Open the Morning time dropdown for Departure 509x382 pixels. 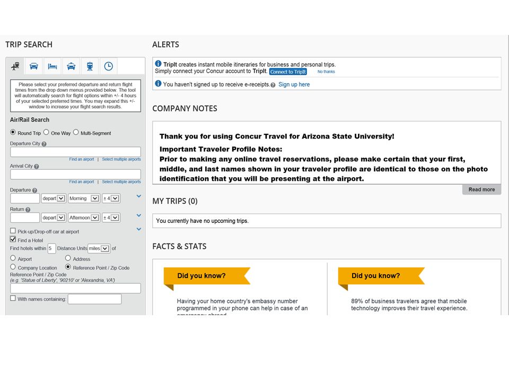point(84,198)
